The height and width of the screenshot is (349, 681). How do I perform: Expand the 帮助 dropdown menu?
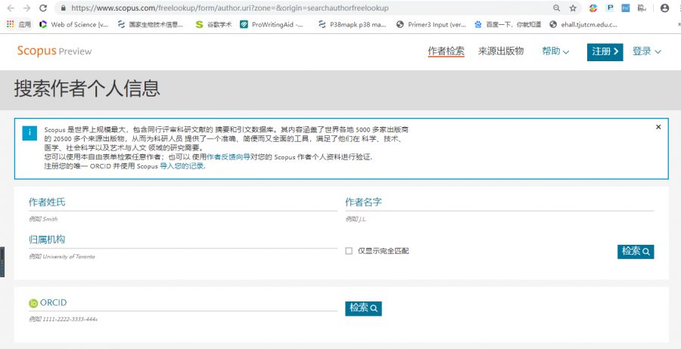[555, 51]
